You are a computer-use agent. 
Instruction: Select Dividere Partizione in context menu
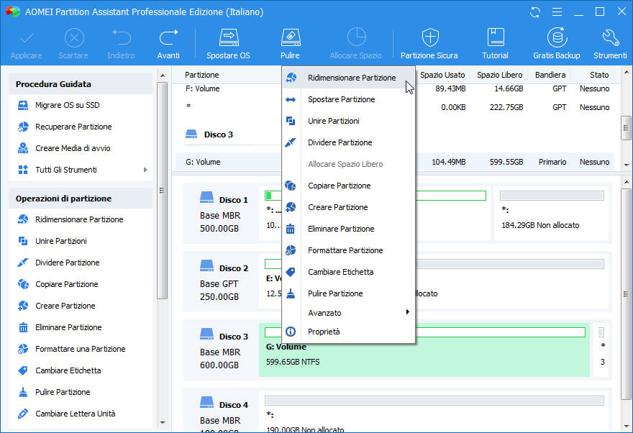[349, 143]
